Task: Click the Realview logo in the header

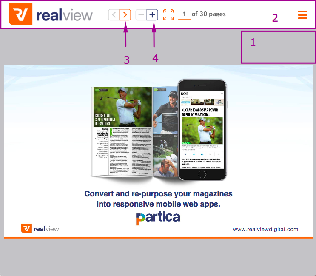Action: coord(51,14)
